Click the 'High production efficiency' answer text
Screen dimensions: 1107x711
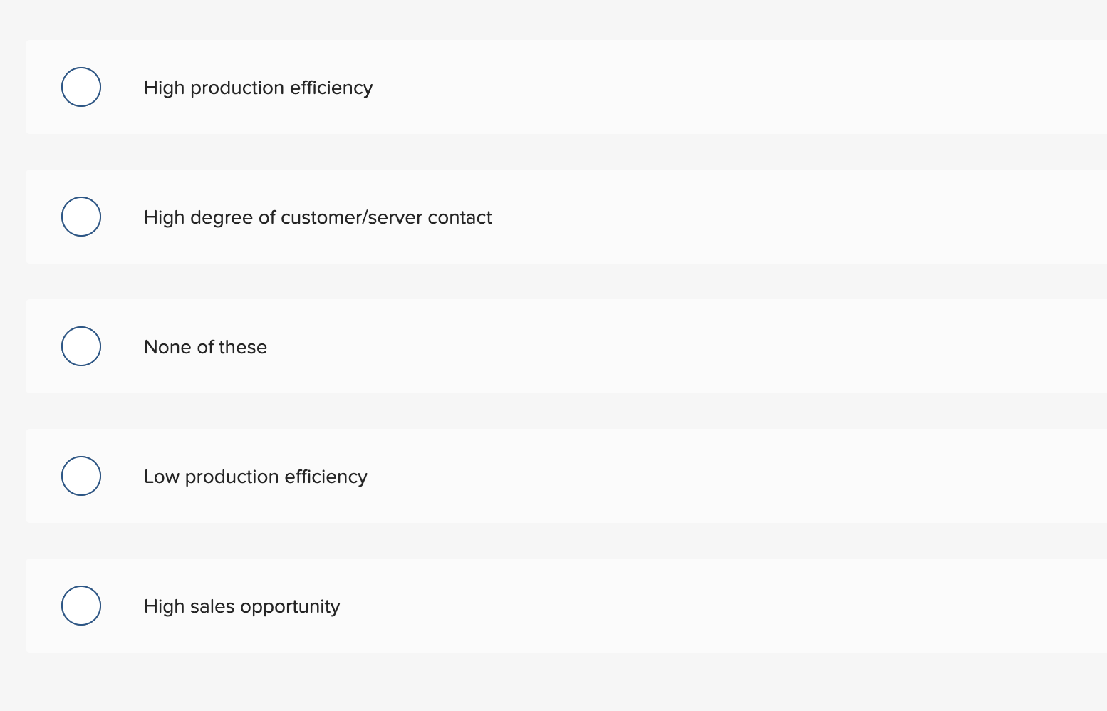pos(258,87)
